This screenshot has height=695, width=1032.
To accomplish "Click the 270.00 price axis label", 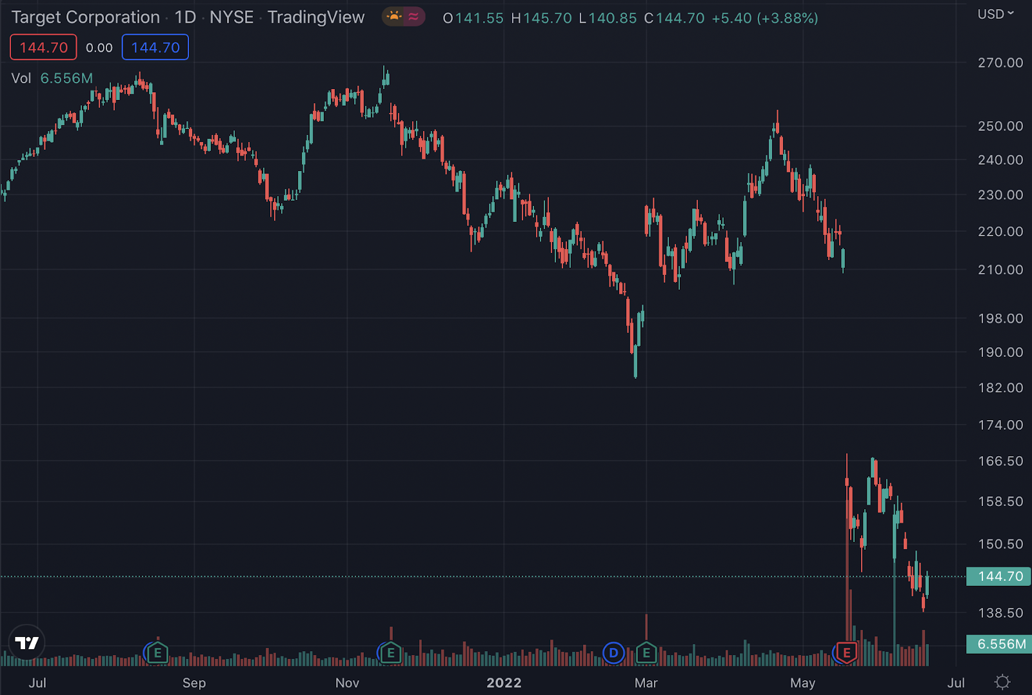I will (1000, 63).
